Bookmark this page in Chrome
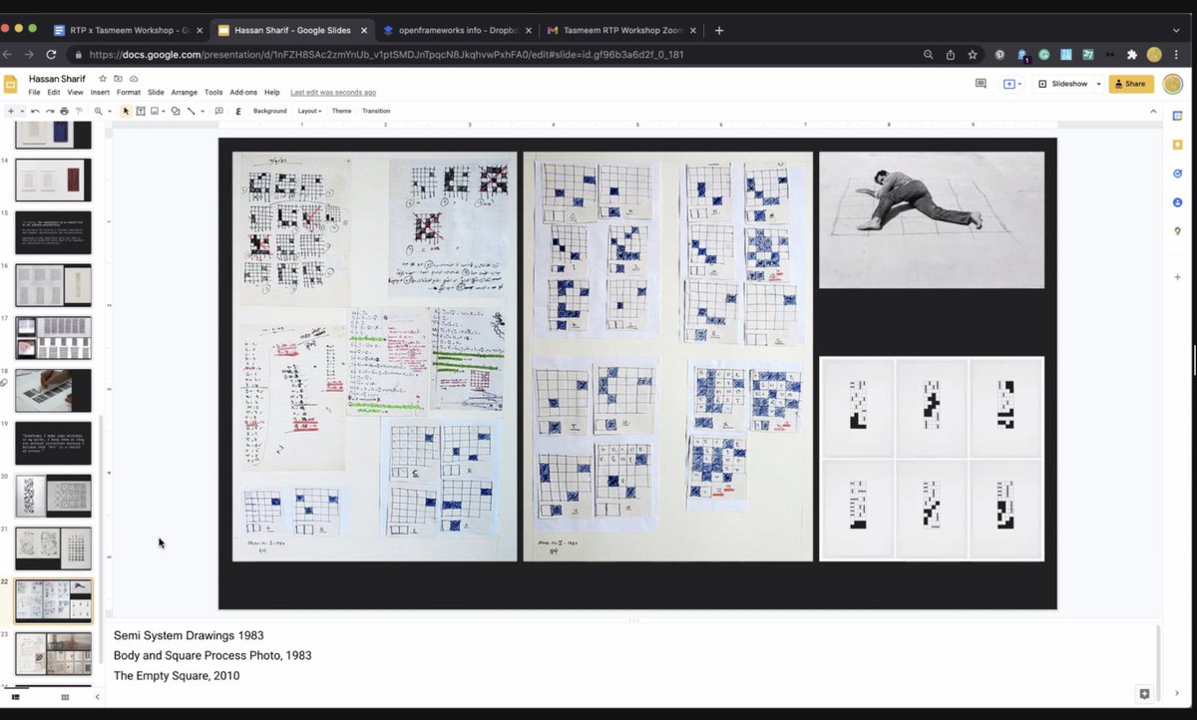1197x720 pixels. click(x=973, y=55)
